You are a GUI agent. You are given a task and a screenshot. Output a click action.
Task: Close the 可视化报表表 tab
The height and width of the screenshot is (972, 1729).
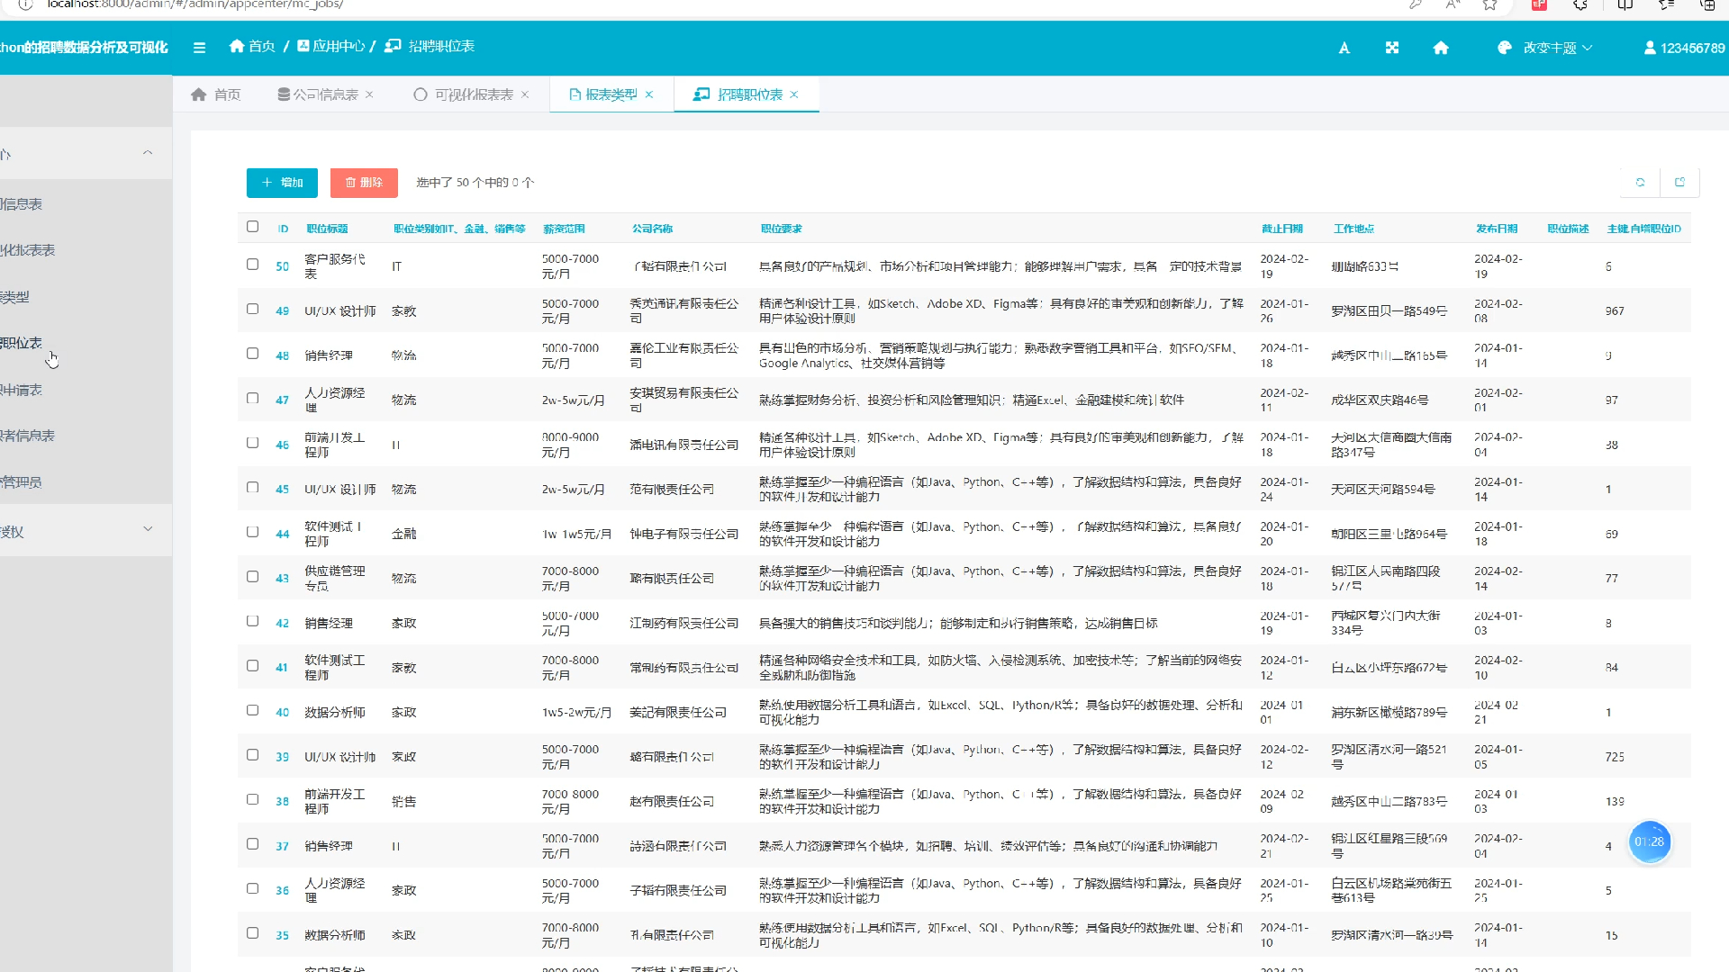pyautogui.click(x=525, y=94)
